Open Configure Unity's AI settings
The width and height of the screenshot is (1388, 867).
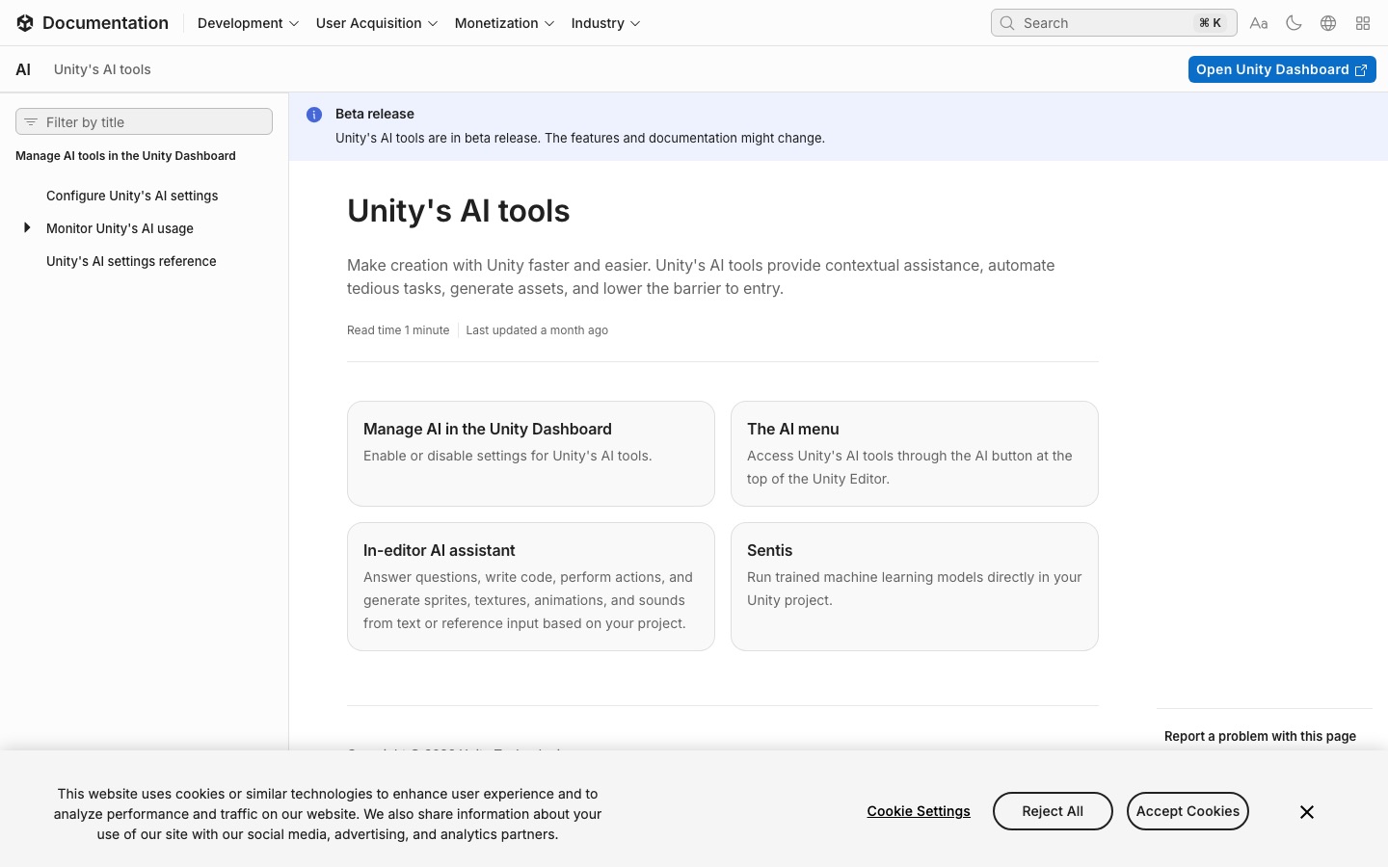point(132,196)
